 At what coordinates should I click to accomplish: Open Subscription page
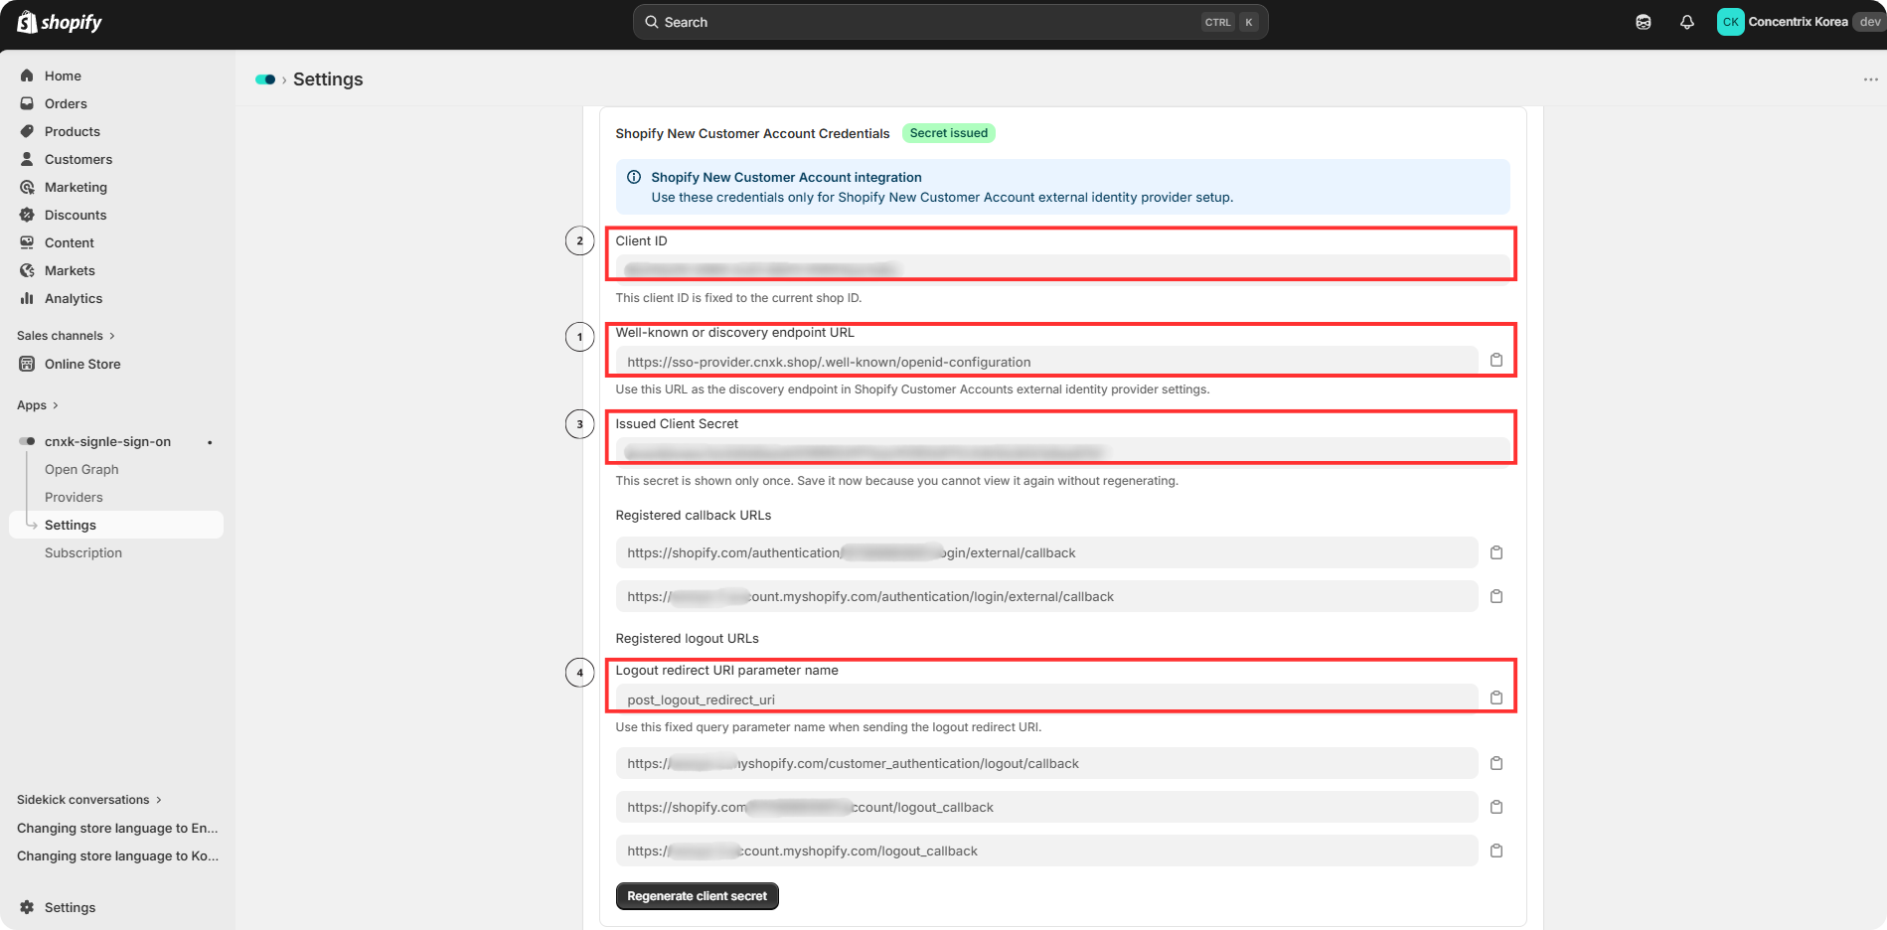pyautogui.click(x=83, y=552)
